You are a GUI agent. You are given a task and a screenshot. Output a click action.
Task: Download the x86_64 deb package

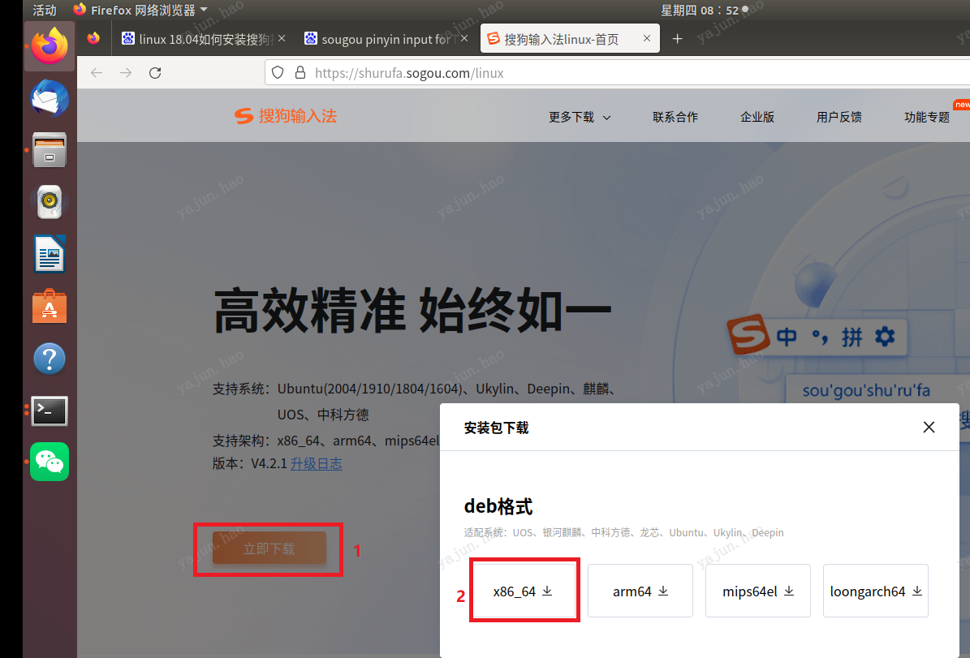523,591
